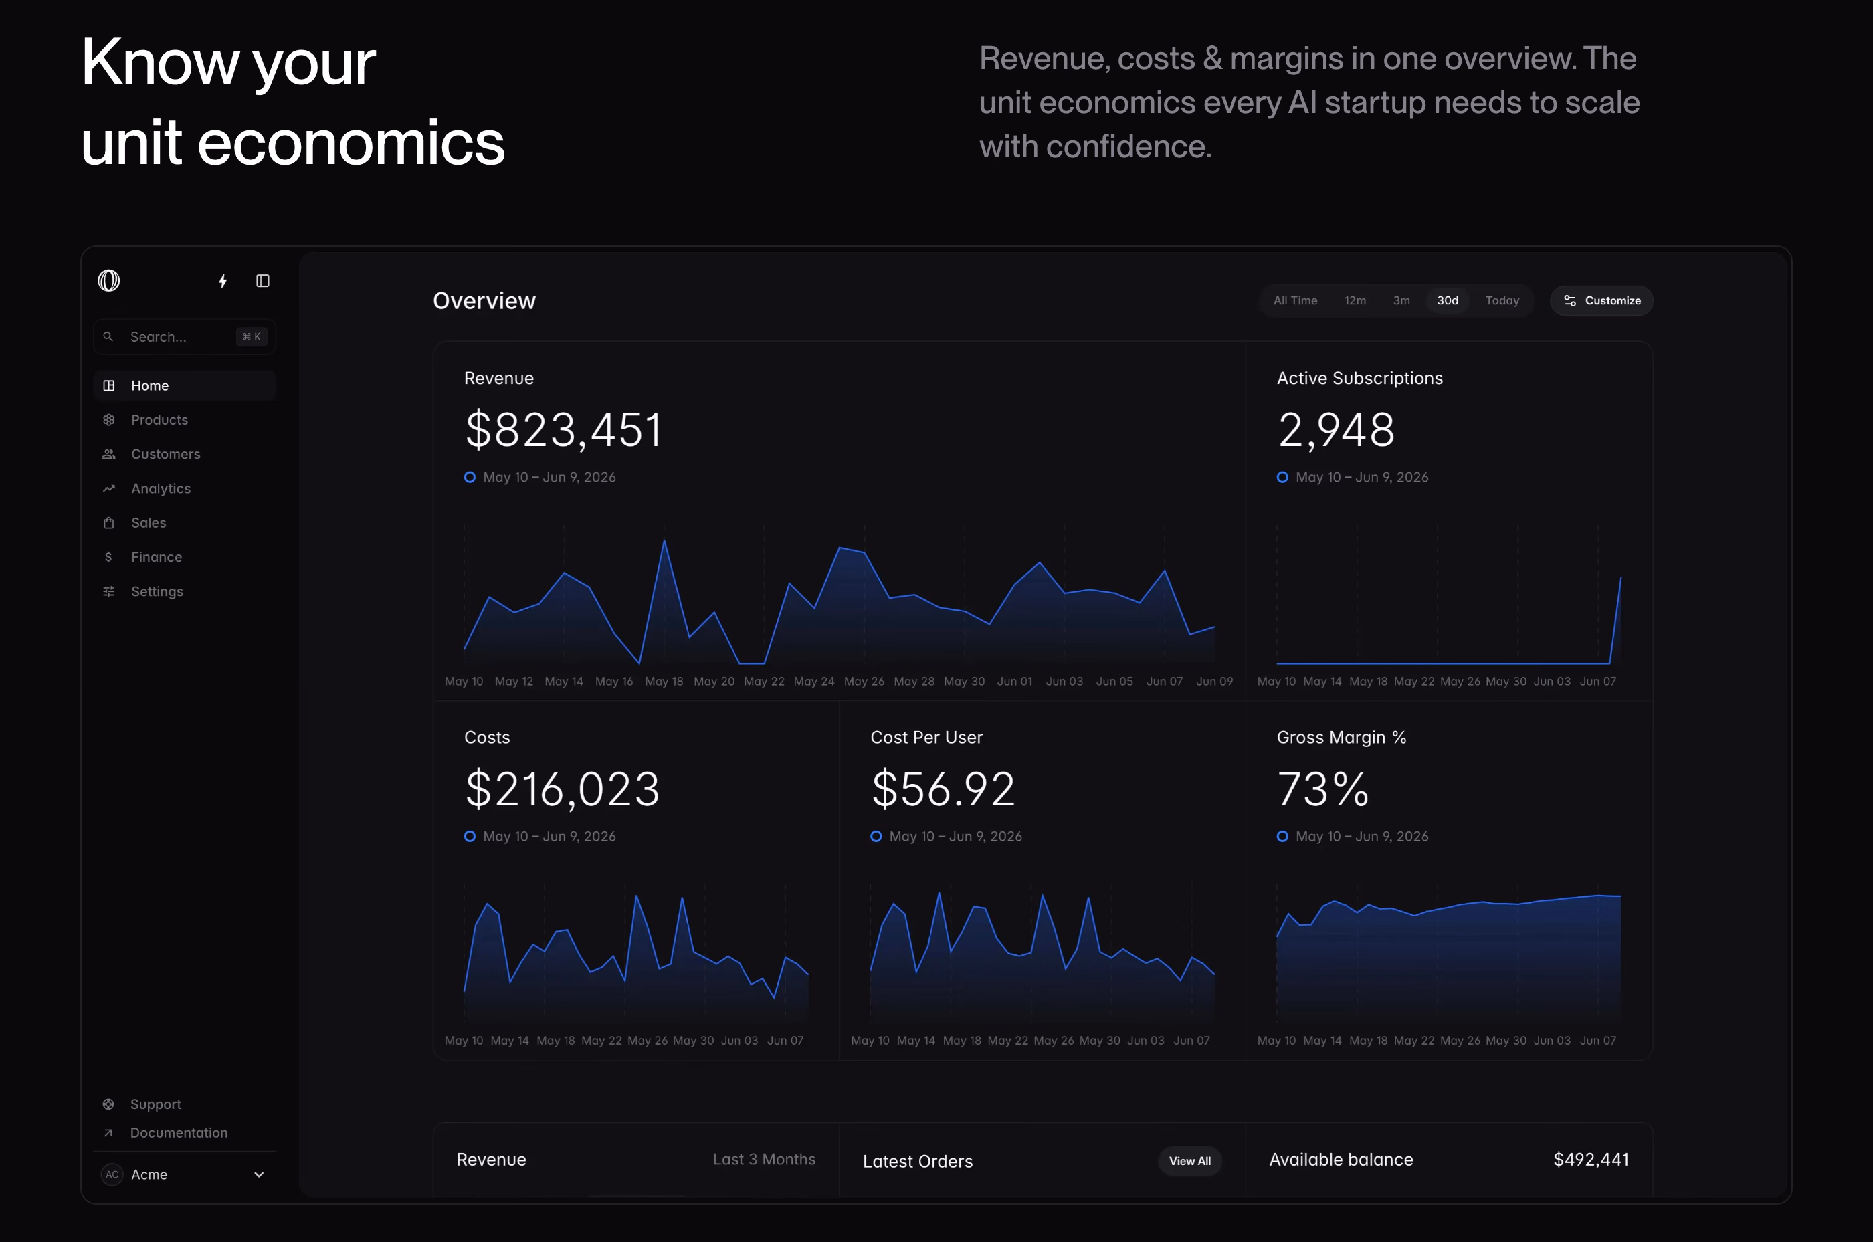Click the Sales shopping bag icon
Image resolution: width=1873 pixels, height=1242 pixels.
[108, 523]
